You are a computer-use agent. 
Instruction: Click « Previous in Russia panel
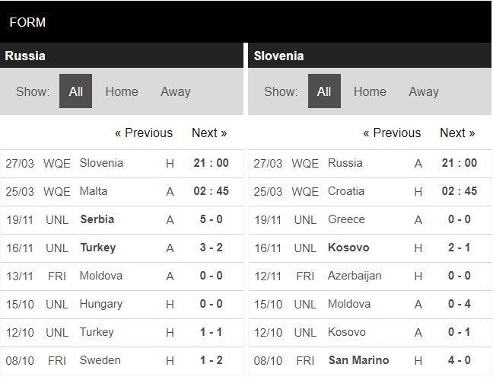(x=143, y=133)
